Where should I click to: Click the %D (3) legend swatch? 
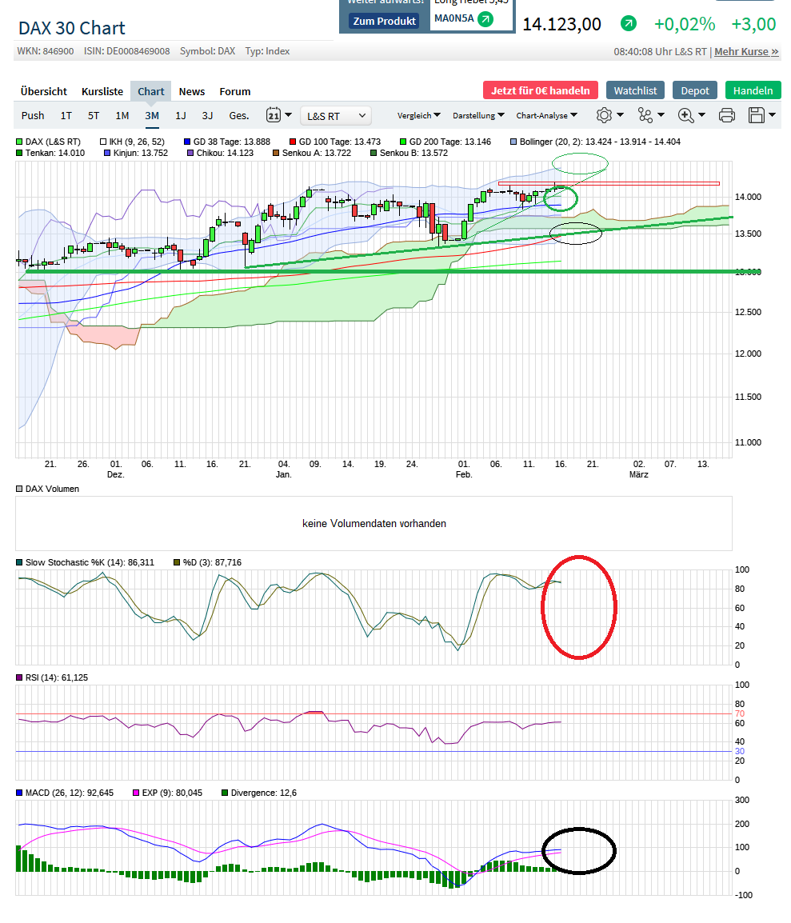177,563
